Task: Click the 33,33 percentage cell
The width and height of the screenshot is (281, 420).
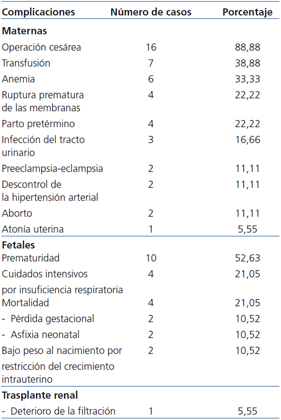Action: click(x=247, y=79)
